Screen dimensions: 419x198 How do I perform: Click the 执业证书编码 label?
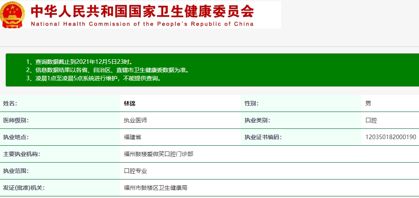click(263, 137)
